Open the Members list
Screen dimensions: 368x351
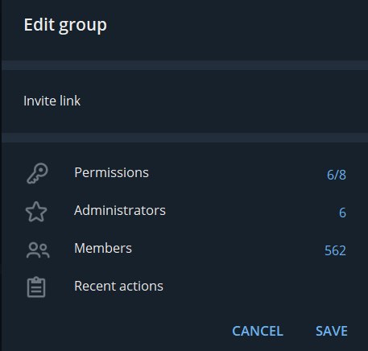(184, 249)
